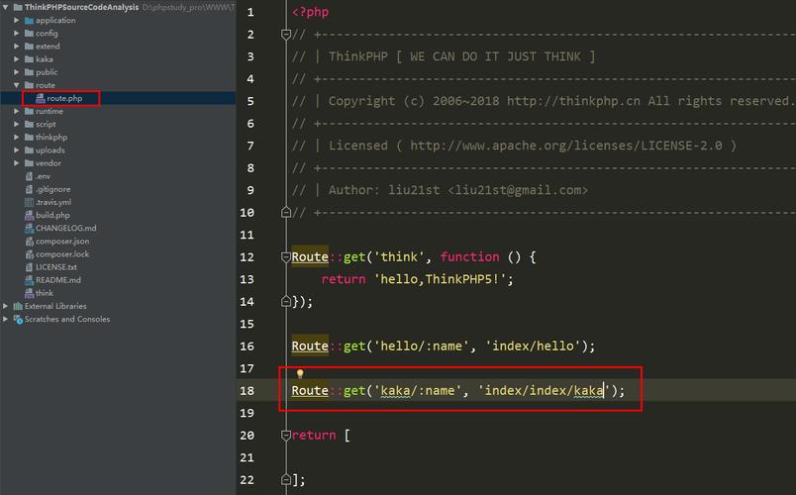
Task: Expand the application folder arrow
Action: (17, 21)
